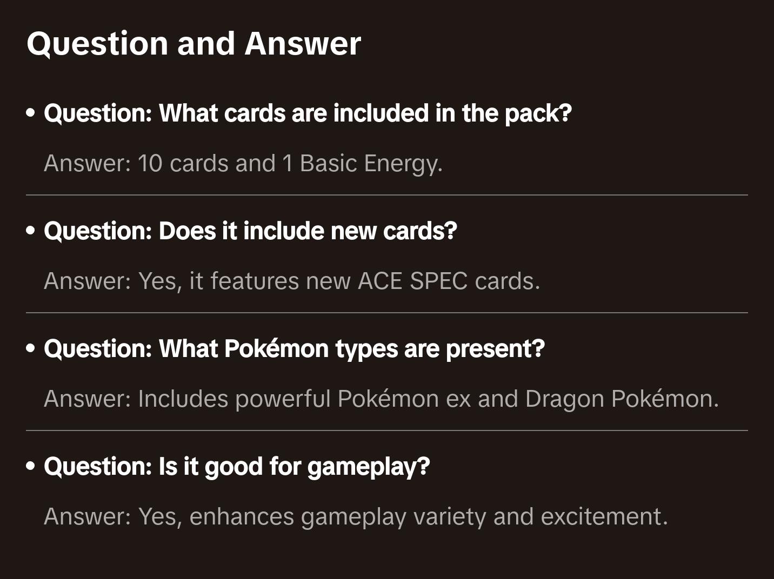The height and width of the screenshot is (579, 774).
Task: Click the words 'ACE SPEC' in the second answer
Action: point(412,281)
